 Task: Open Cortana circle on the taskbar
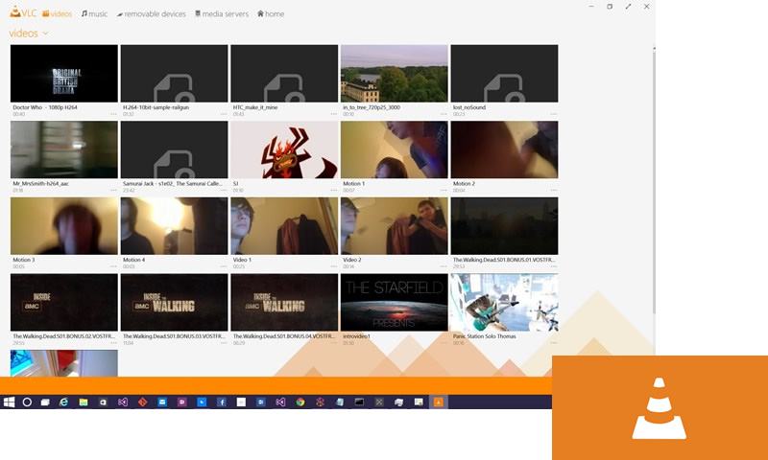27,402
